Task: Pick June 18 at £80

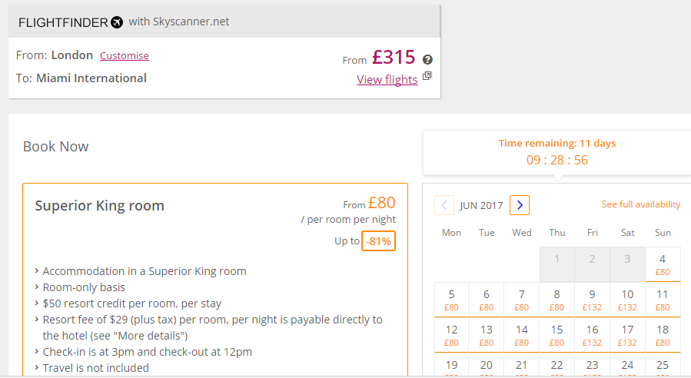Action: pyautogui.click(x=663, y=335)
